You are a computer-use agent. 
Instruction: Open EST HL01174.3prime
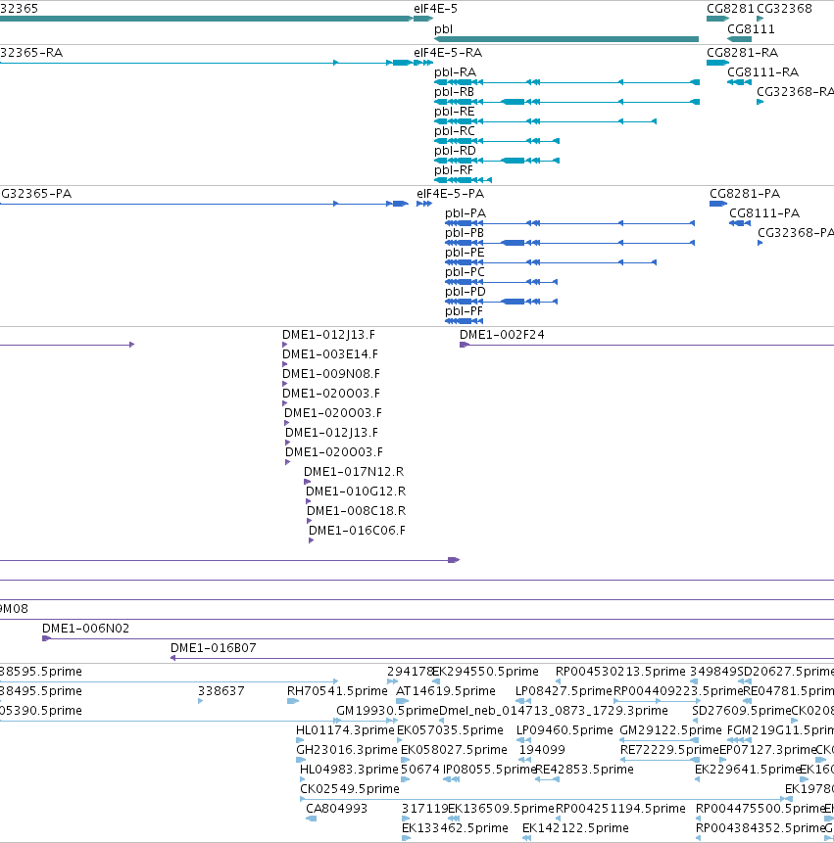tap(345, 730)
